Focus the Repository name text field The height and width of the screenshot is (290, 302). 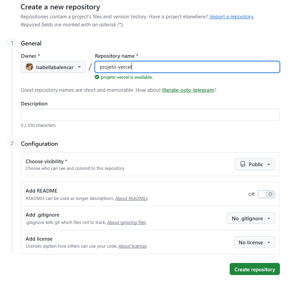(187, 67)
